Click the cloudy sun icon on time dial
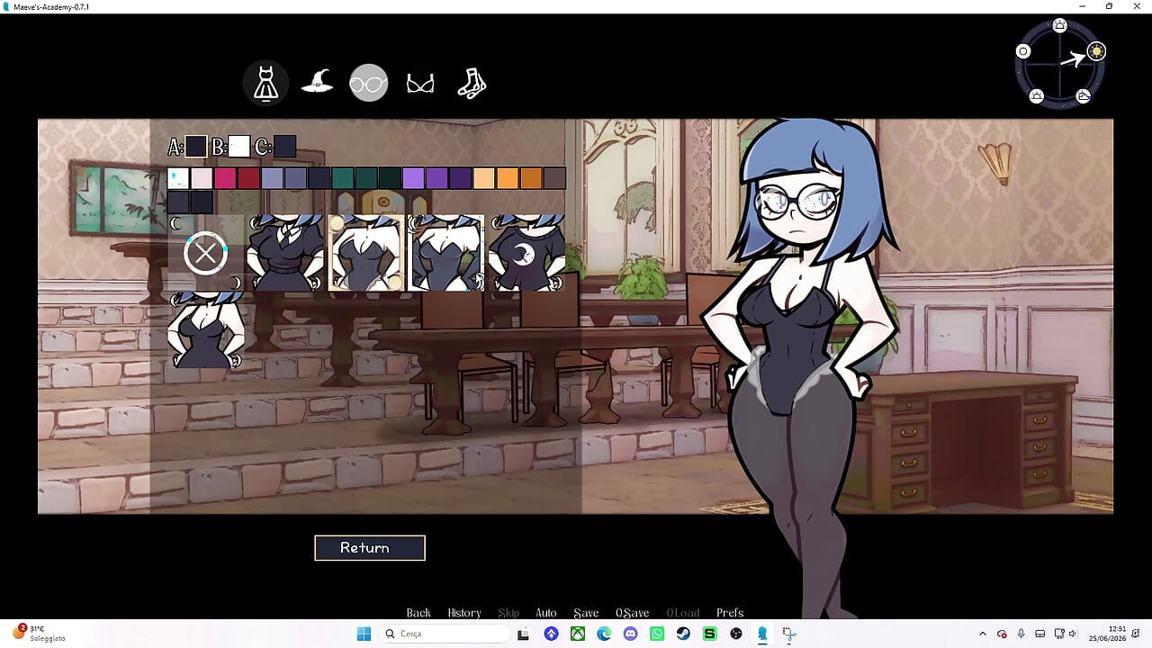1152x648 pixels. tap(1084, 95)
